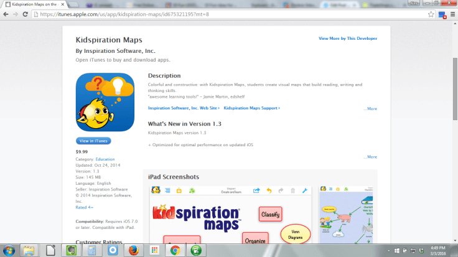Click the vertical page scrollbar thumb

pos(455,89)
